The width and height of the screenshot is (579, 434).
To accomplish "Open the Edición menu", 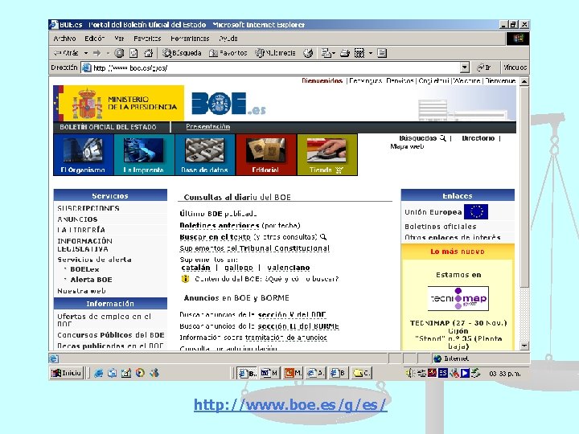I will pyautogui.click(x=94, y=39).
